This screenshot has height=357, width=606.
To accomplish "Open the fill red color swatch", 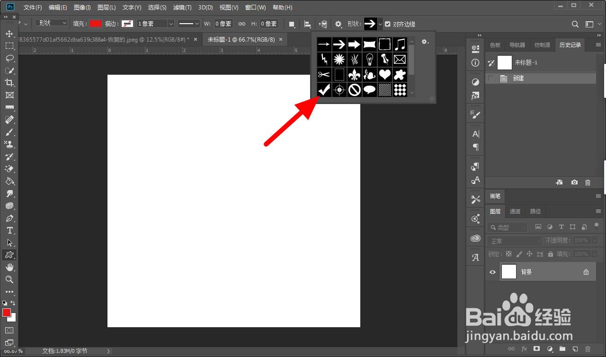I will coord(96,24).
